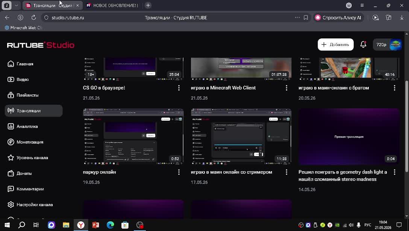Open the address bar three-dot menu

pos(297,17)
